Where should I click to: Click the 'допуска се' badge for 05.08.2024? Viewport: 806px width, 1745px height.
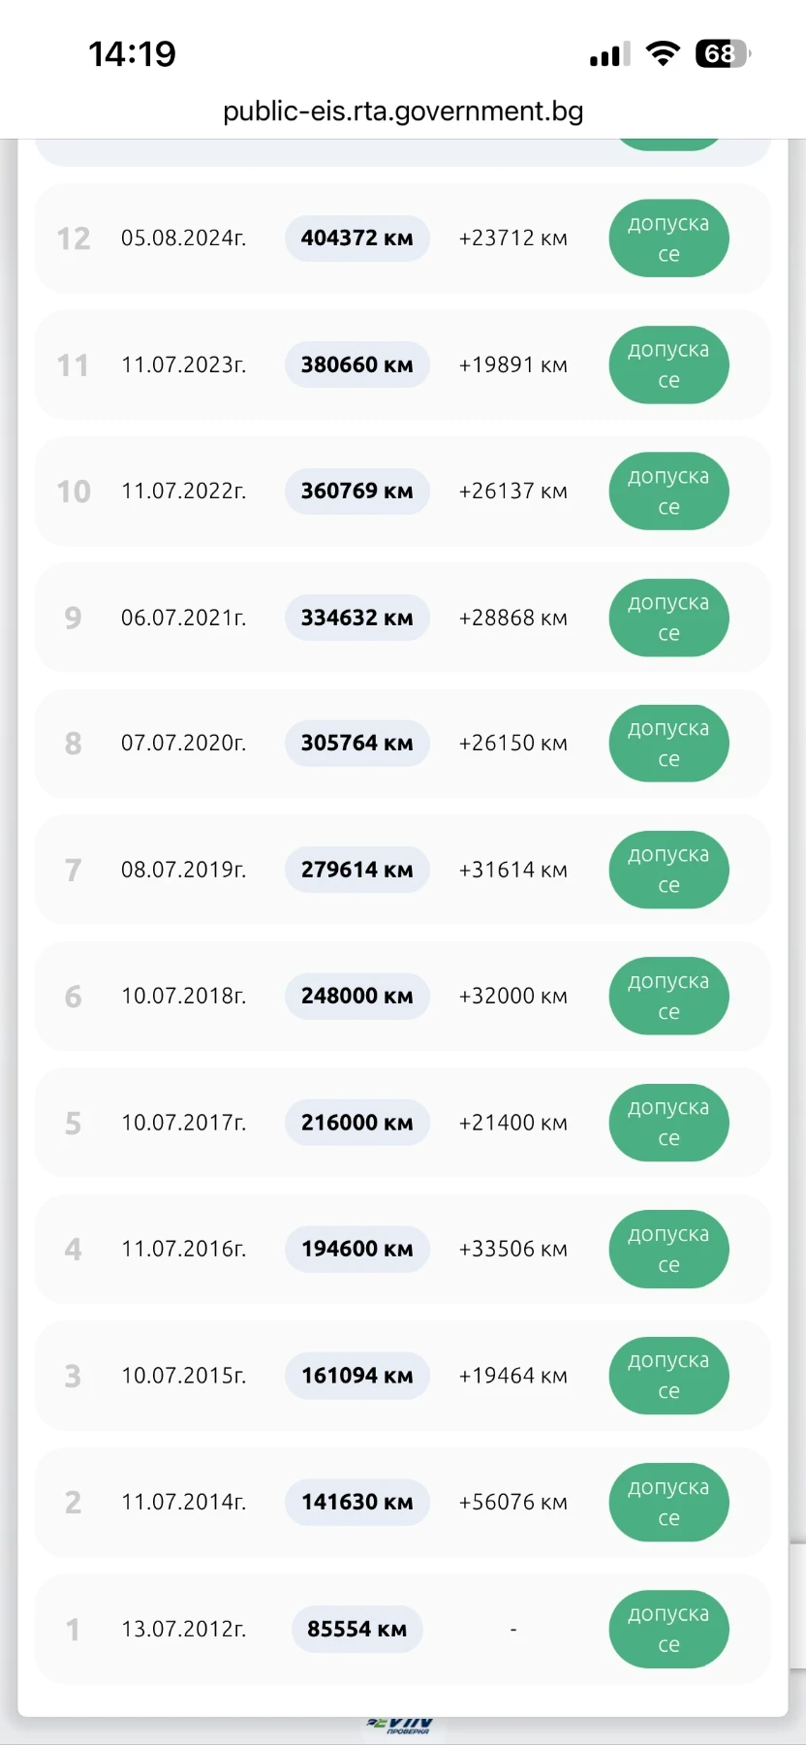[668, 238]
